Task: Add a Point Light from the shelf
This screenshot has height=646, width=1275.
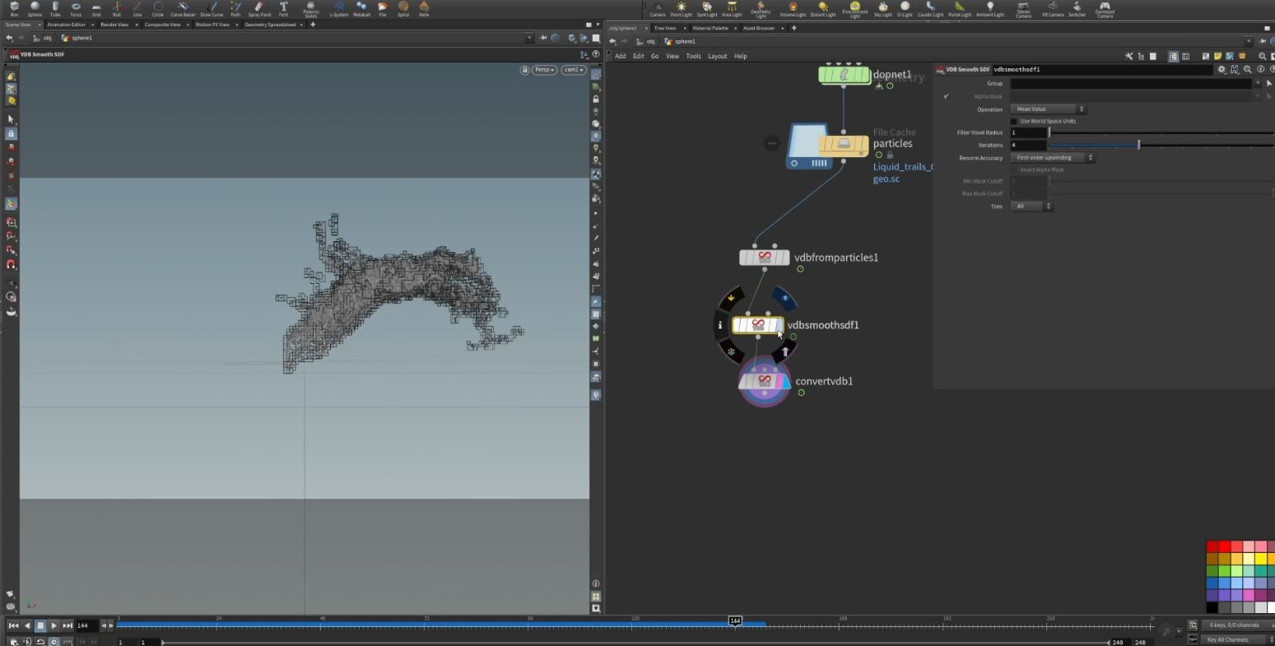Action: [681, 7]
